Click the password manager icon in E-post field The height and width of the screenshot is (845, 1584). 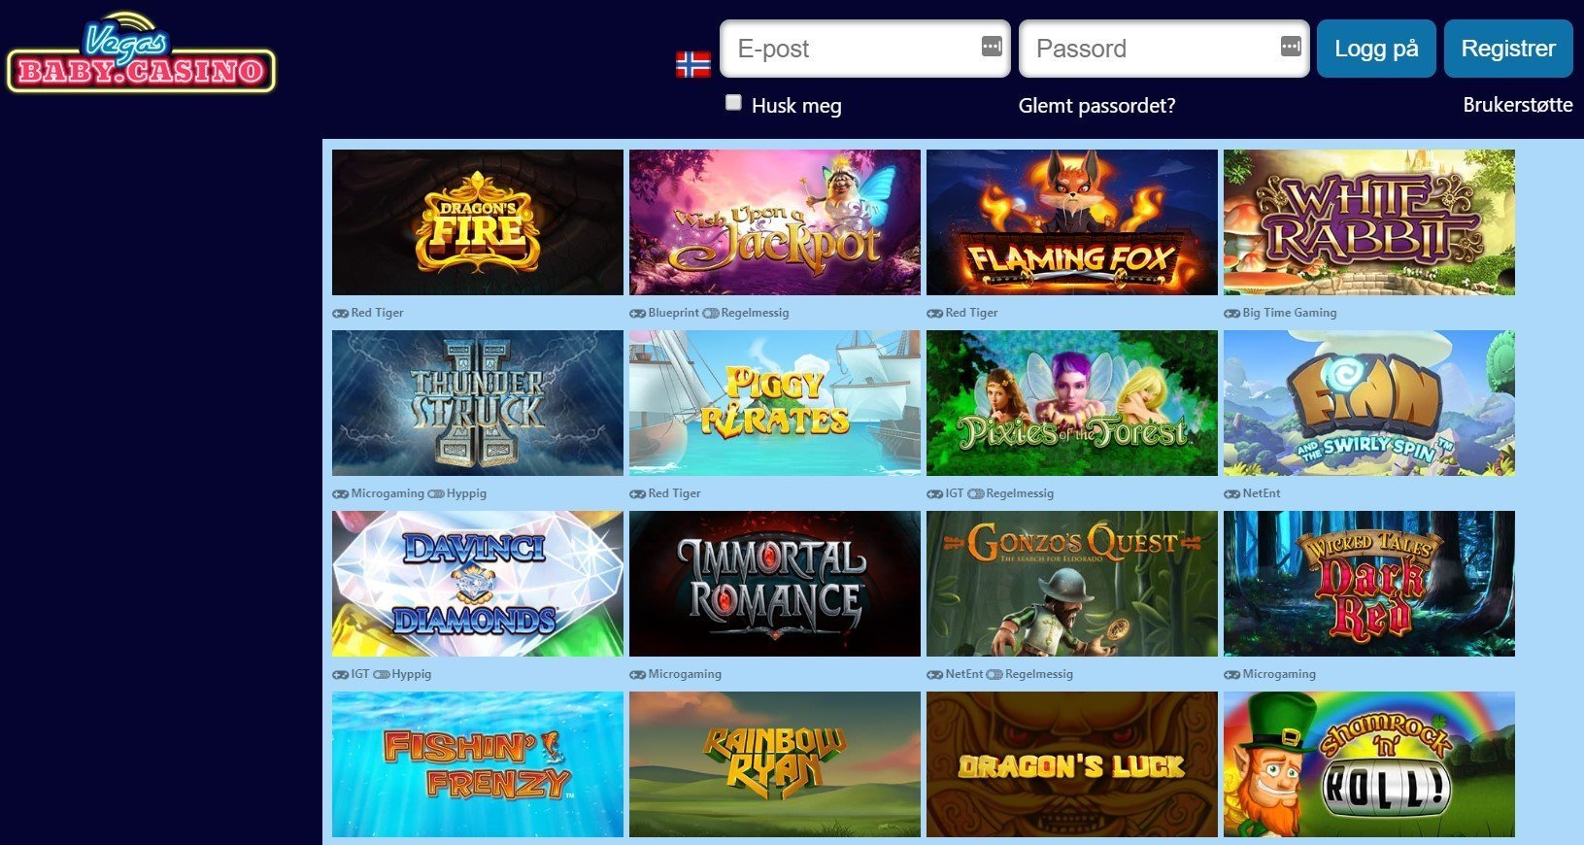pyautogui.click(x=992, y=46)
